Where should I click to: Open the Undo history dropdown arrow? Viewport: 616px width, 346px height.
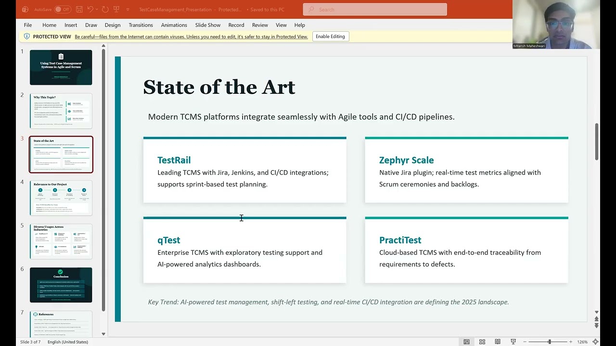97,9
